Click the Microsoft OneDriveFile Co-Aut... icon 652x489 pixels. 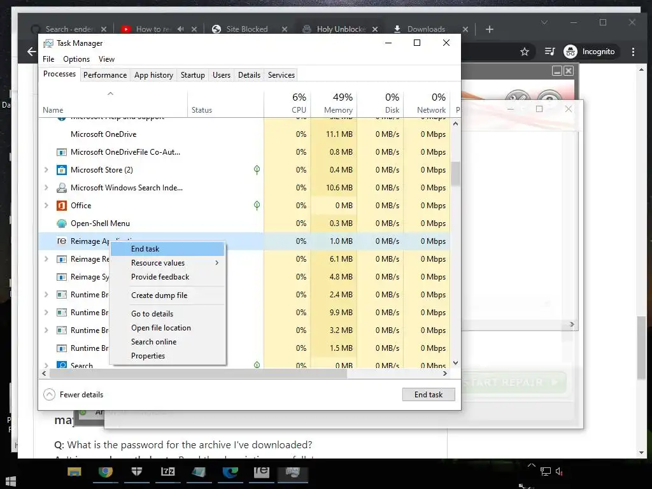click(x=62, y=152)
